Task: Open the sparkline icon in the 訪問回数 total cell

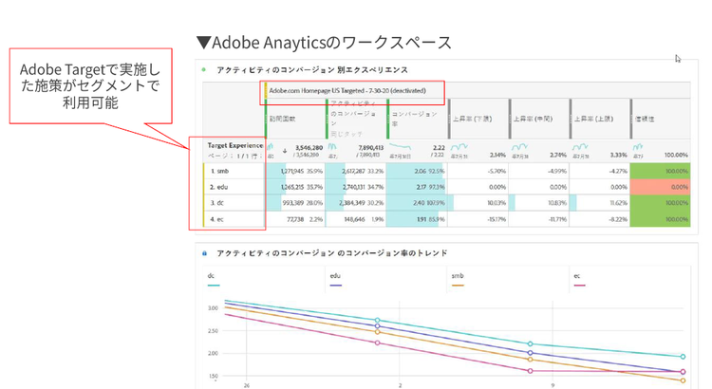Action: tap(271, 146)
